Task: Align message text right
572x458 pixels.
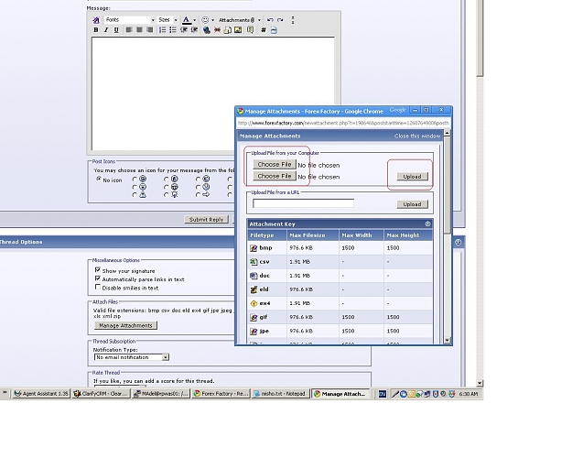Action: pyautogui.click(x=149, y=30)
